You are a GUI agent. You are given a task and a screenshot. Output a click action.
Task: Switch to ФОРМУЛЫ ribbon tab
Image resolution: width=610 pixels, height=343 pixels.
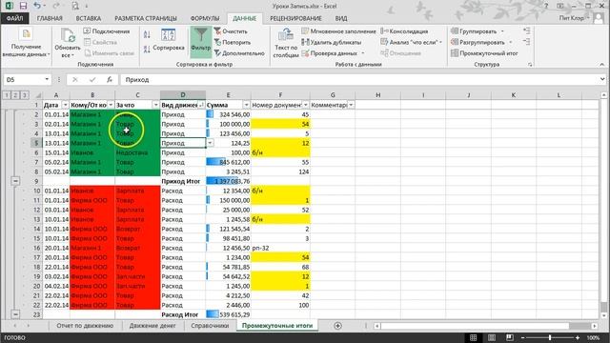pyautogui.click(x=205, y=18)
